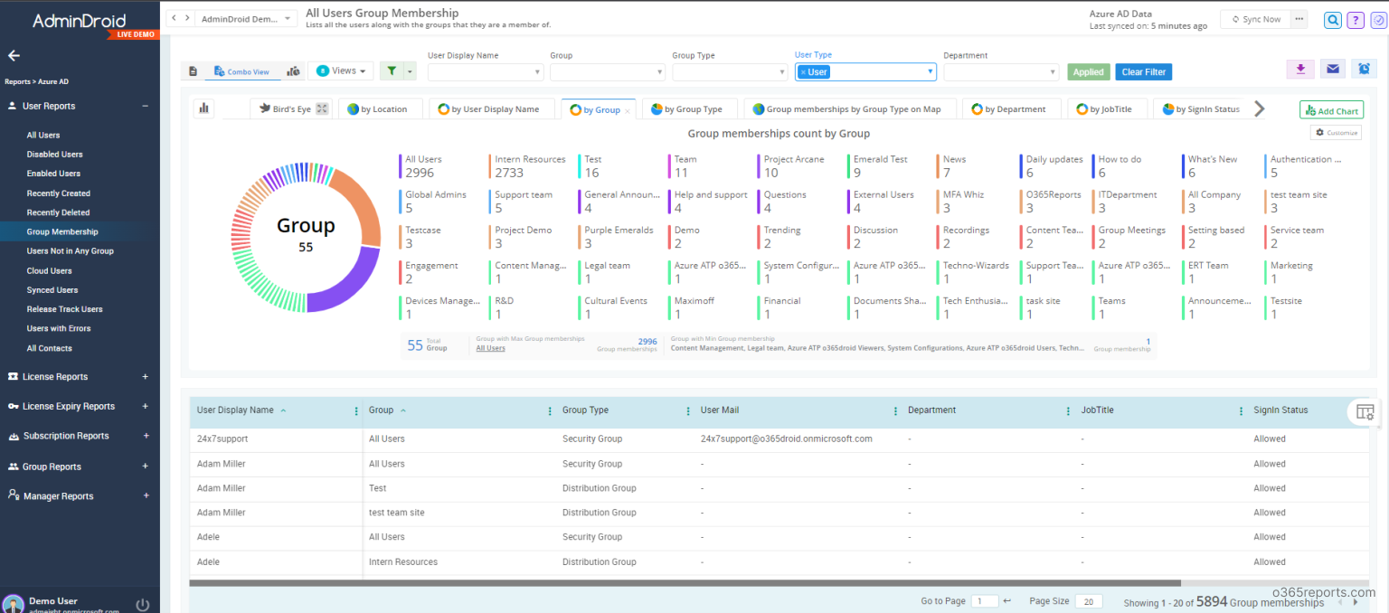The image size is (1389, 613).
Task: Open the Views dropdown
Action: 342,71
